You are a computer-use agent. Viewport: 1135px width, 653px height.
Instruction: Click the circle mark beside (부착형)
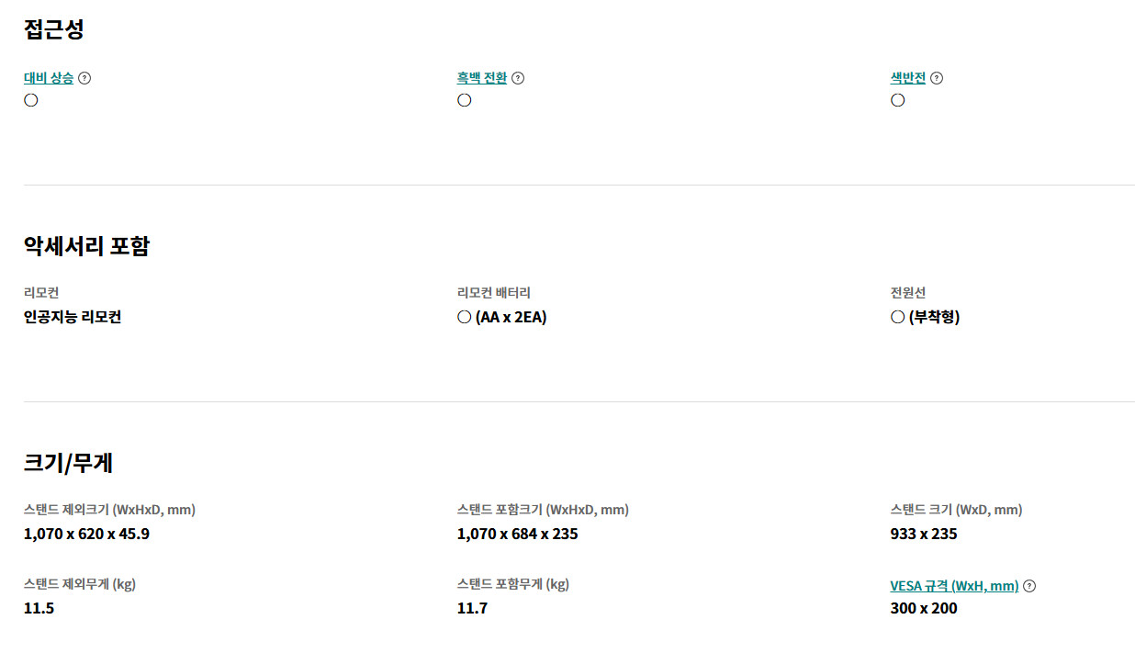pyautogui.click(x=898, y=317)
